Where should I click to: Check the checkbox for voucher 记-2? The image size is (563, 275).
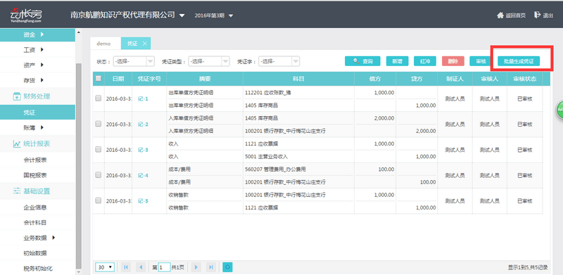pyautogui.click(x=98, y=124)
